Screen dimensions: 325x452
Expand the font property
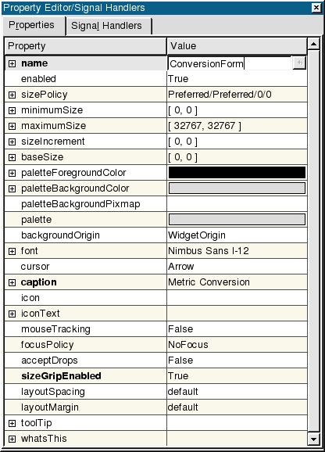[x=12, y=251]
